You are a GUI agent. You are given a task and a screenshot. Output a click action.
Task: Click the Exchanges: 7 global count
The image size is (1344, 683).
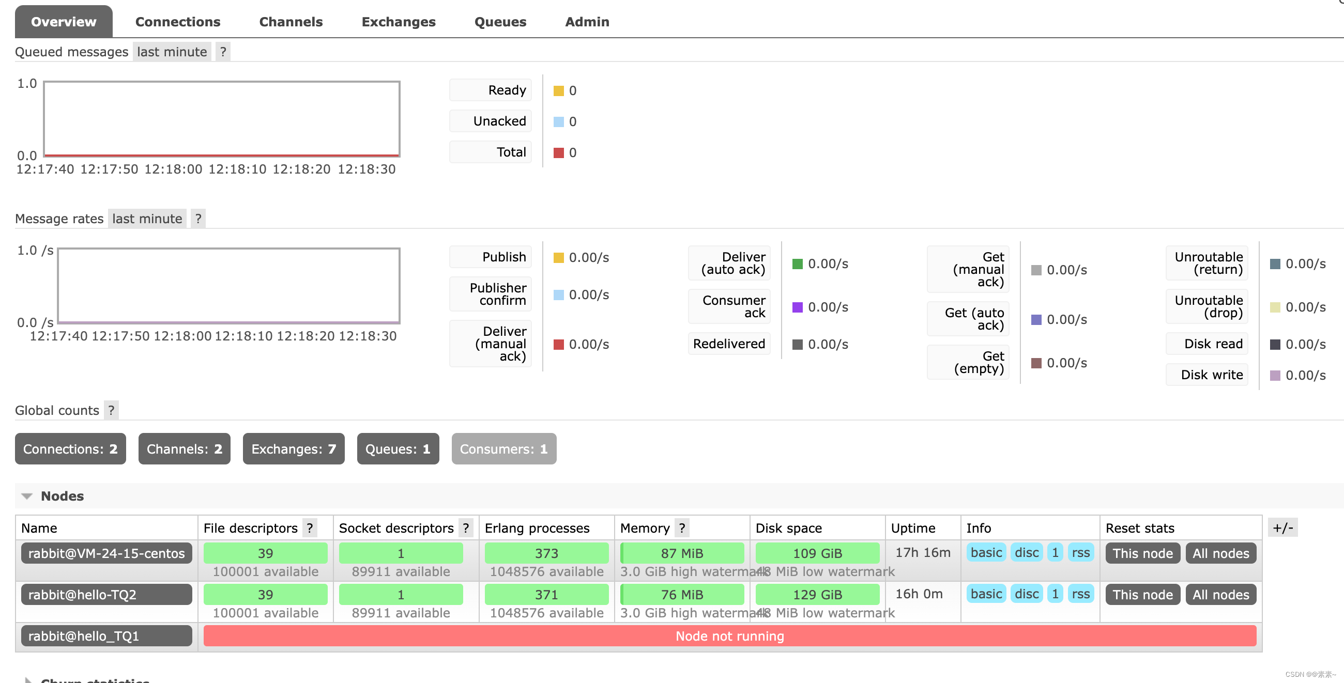tap(293, 449)
